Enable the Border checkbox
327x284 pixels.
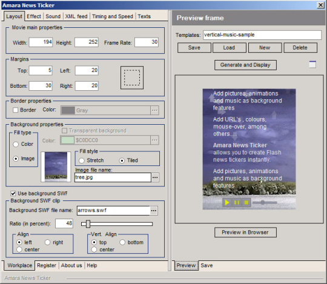point(15,110)
